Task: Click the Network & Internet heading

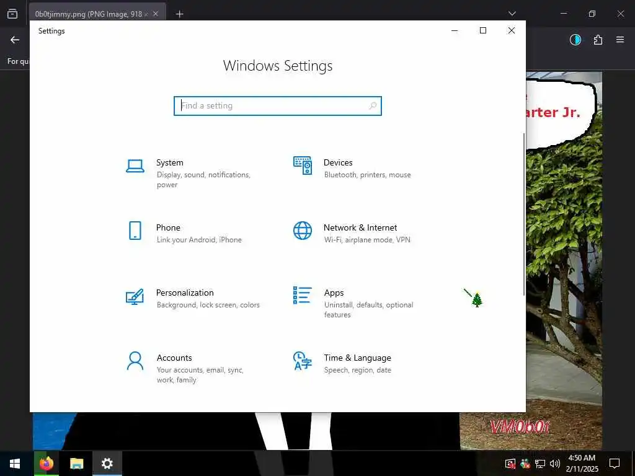Action: [360, 227]
